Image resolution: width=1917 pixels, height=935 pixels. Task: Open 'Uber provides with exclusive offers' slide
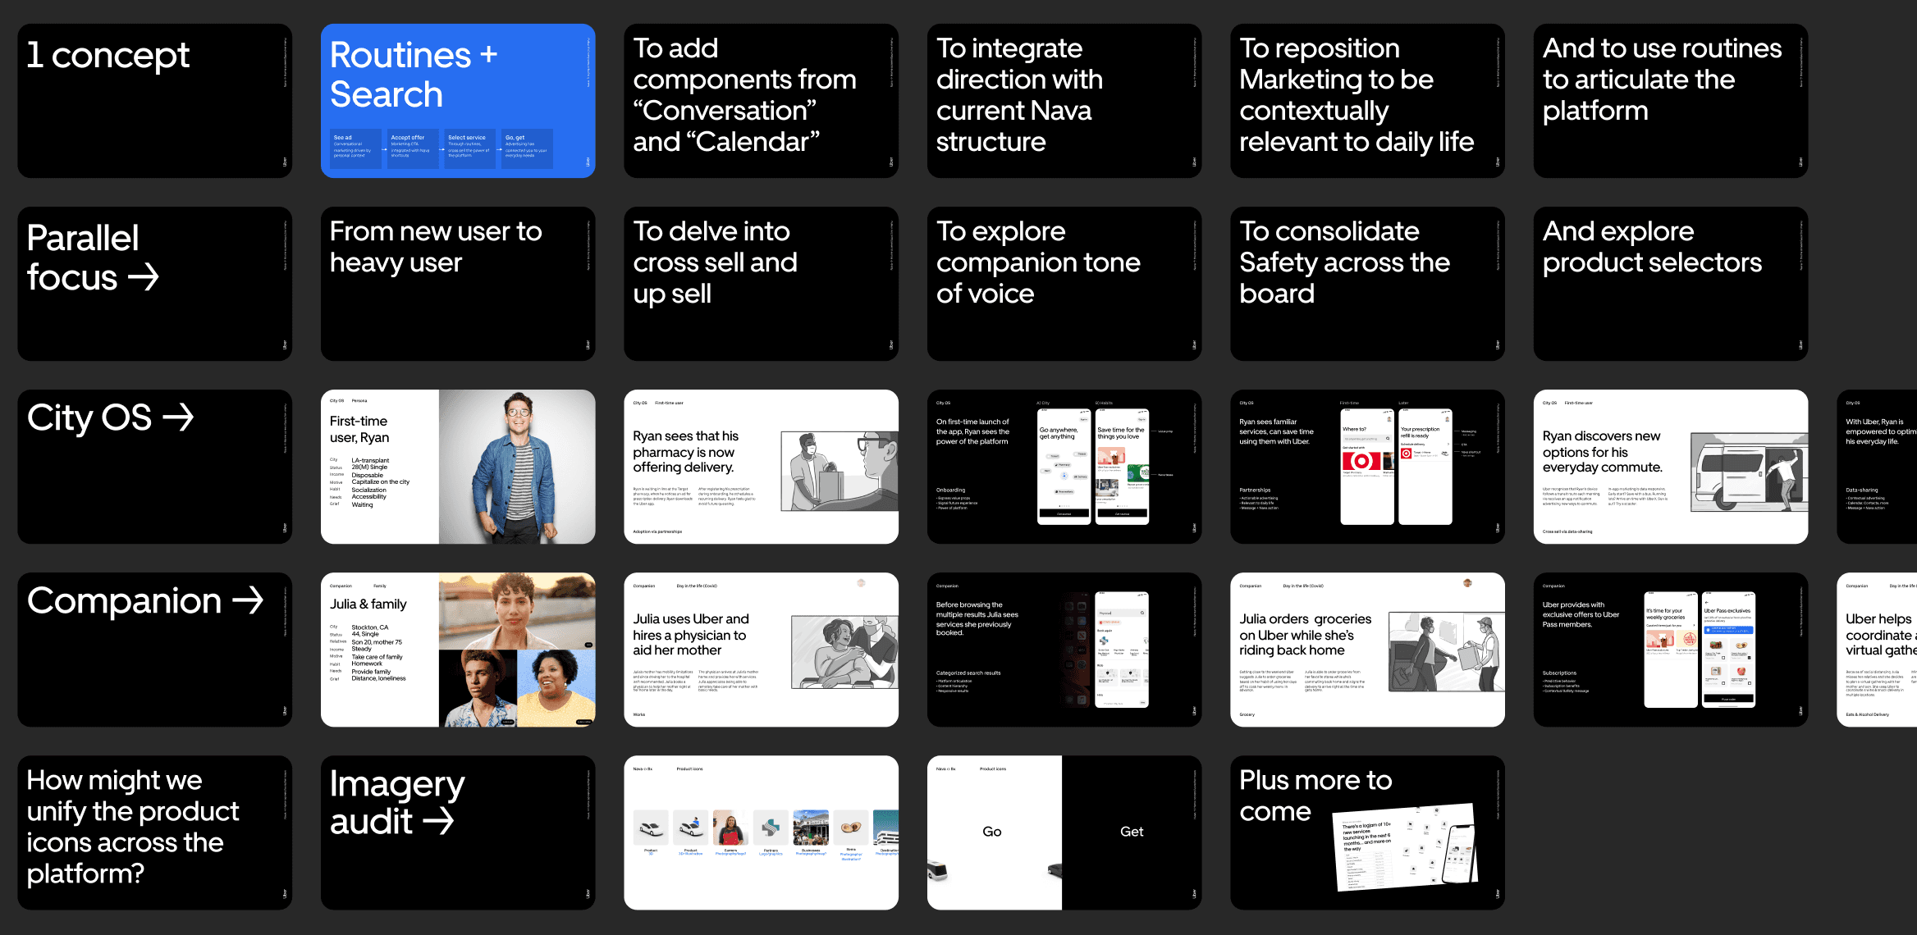point(1671,650)
